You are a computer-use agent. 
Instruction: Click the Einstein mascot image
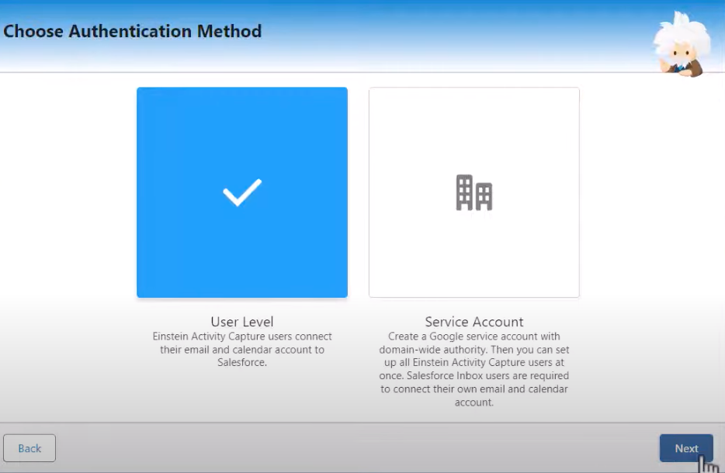682,44
